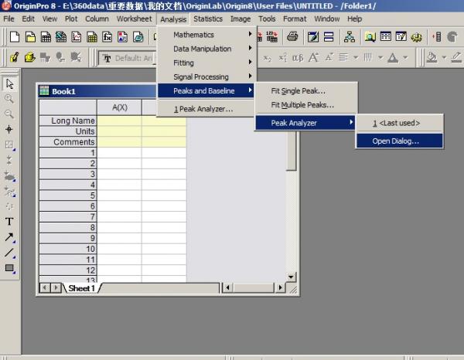Open the File menu
464x360 pixels.
(9, 19)
